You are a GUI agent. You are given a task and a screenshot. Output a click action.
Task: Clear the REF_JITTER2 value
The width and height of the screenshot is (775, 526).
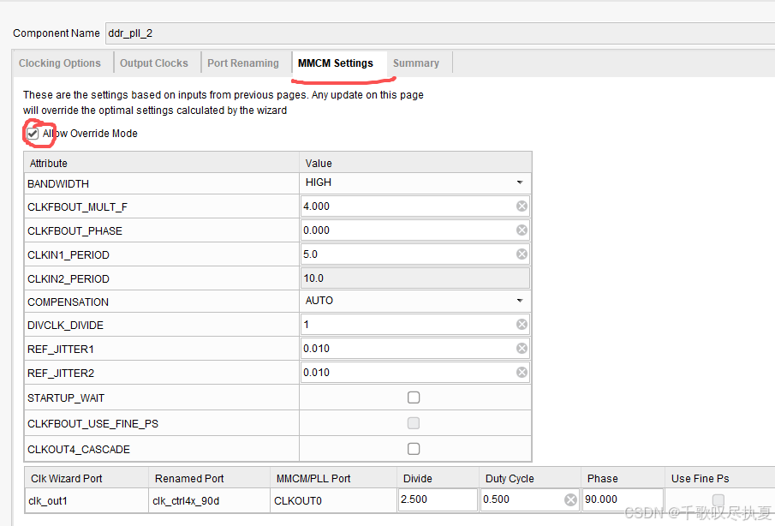522,373
